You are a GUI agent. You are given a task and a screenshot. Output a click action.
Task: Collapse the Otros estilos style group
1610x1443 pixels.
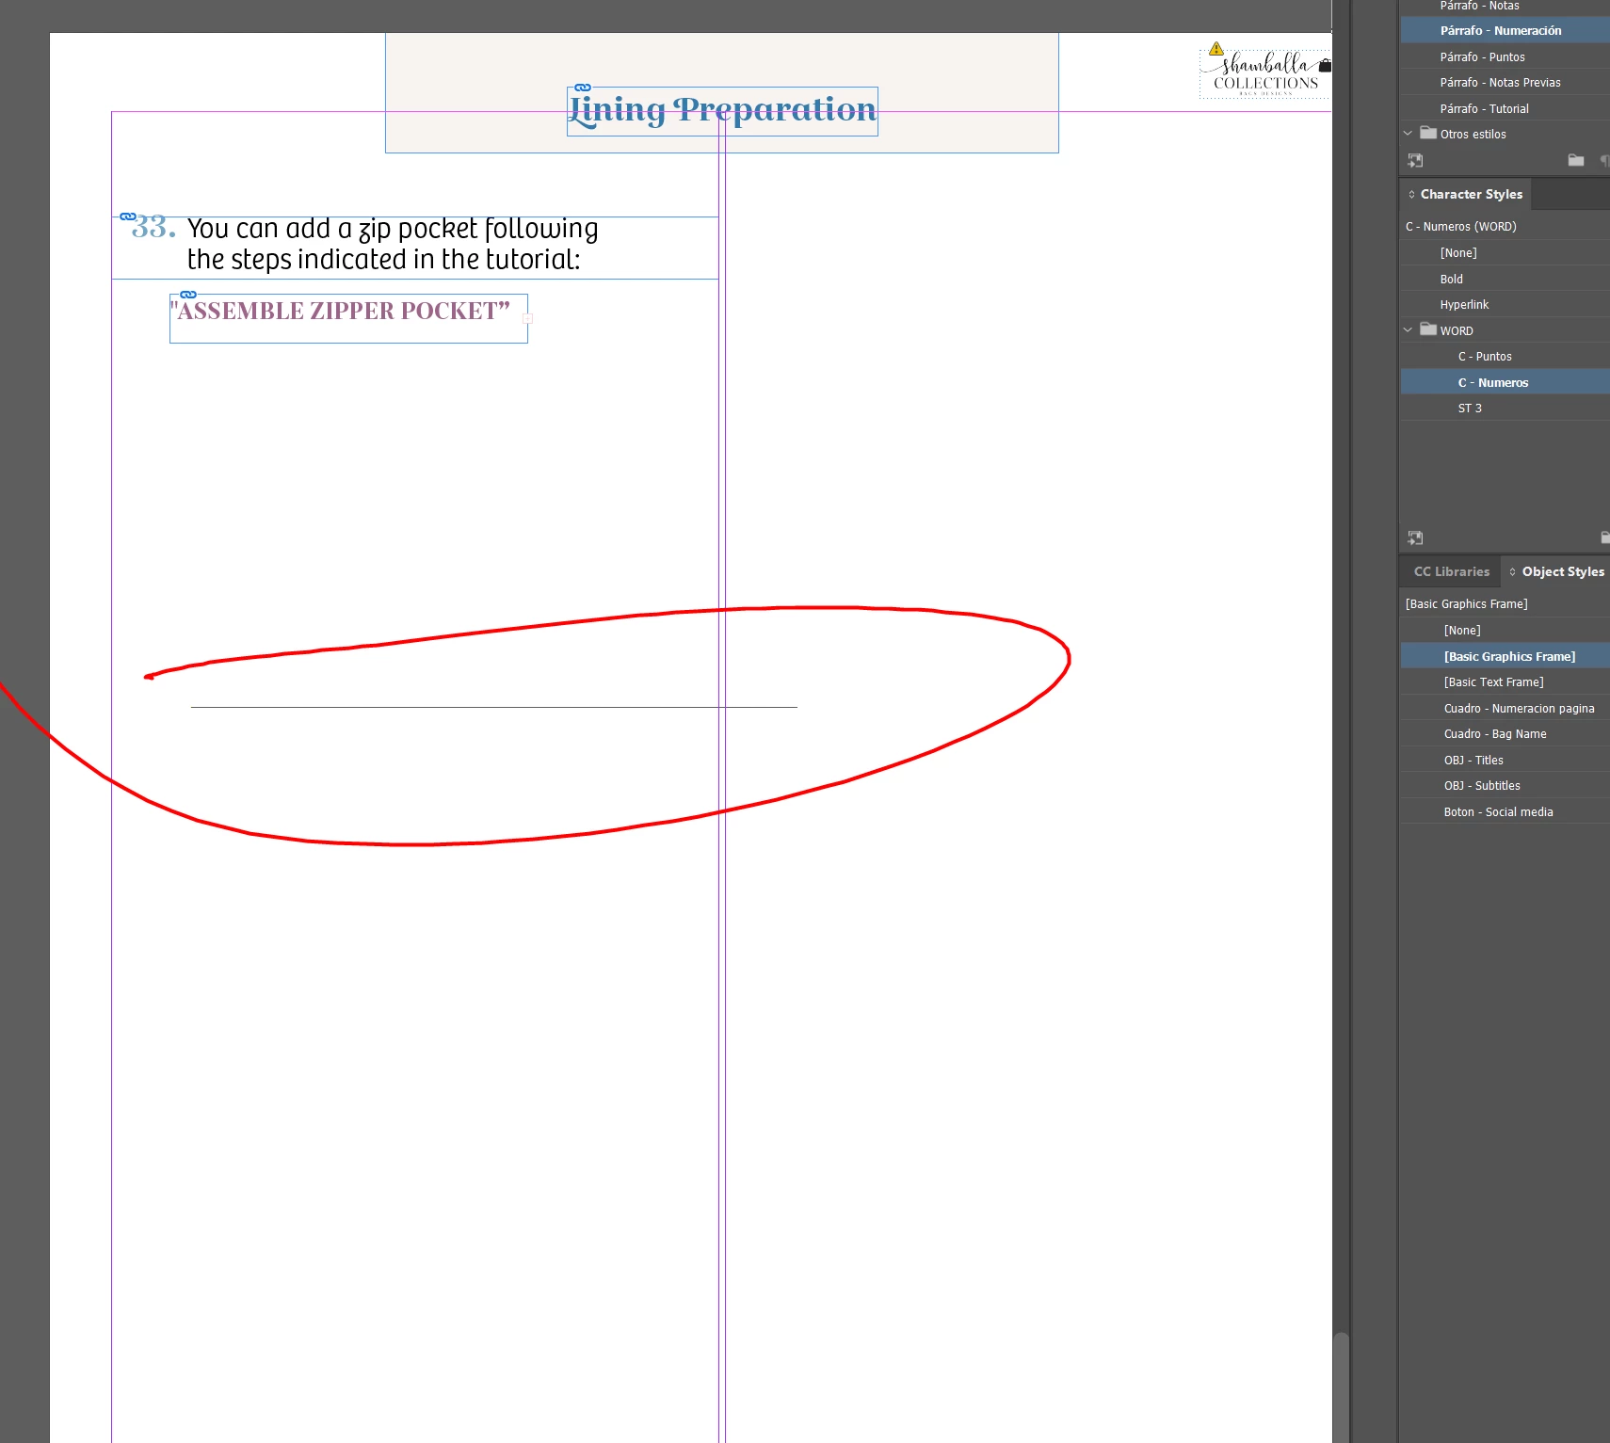[x=1409, y=134]
